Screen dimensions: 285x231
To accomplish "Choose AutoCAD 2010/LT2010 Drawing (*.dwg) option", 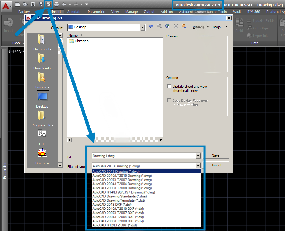I will [146, 176].
